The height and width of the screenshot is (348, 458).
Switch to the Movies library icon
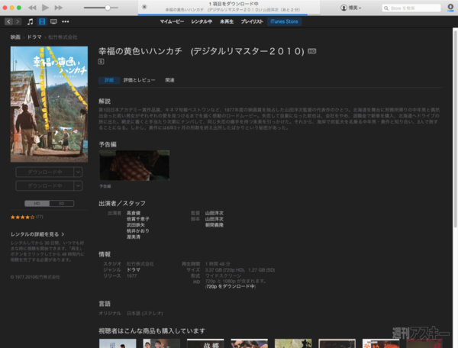pos(42,21)
